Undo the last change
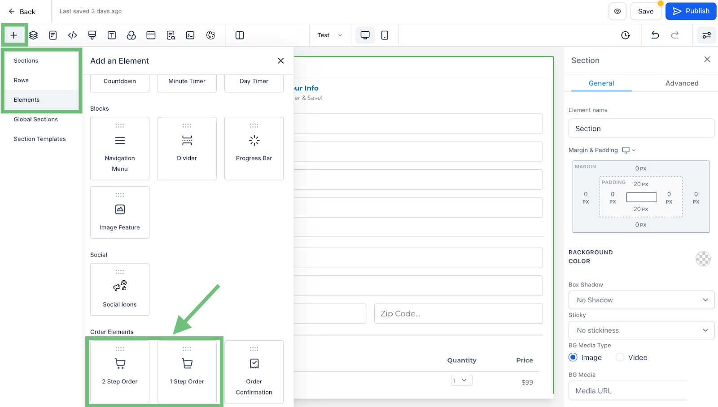Viewport: 718px width, 407px height. [655, 35]
